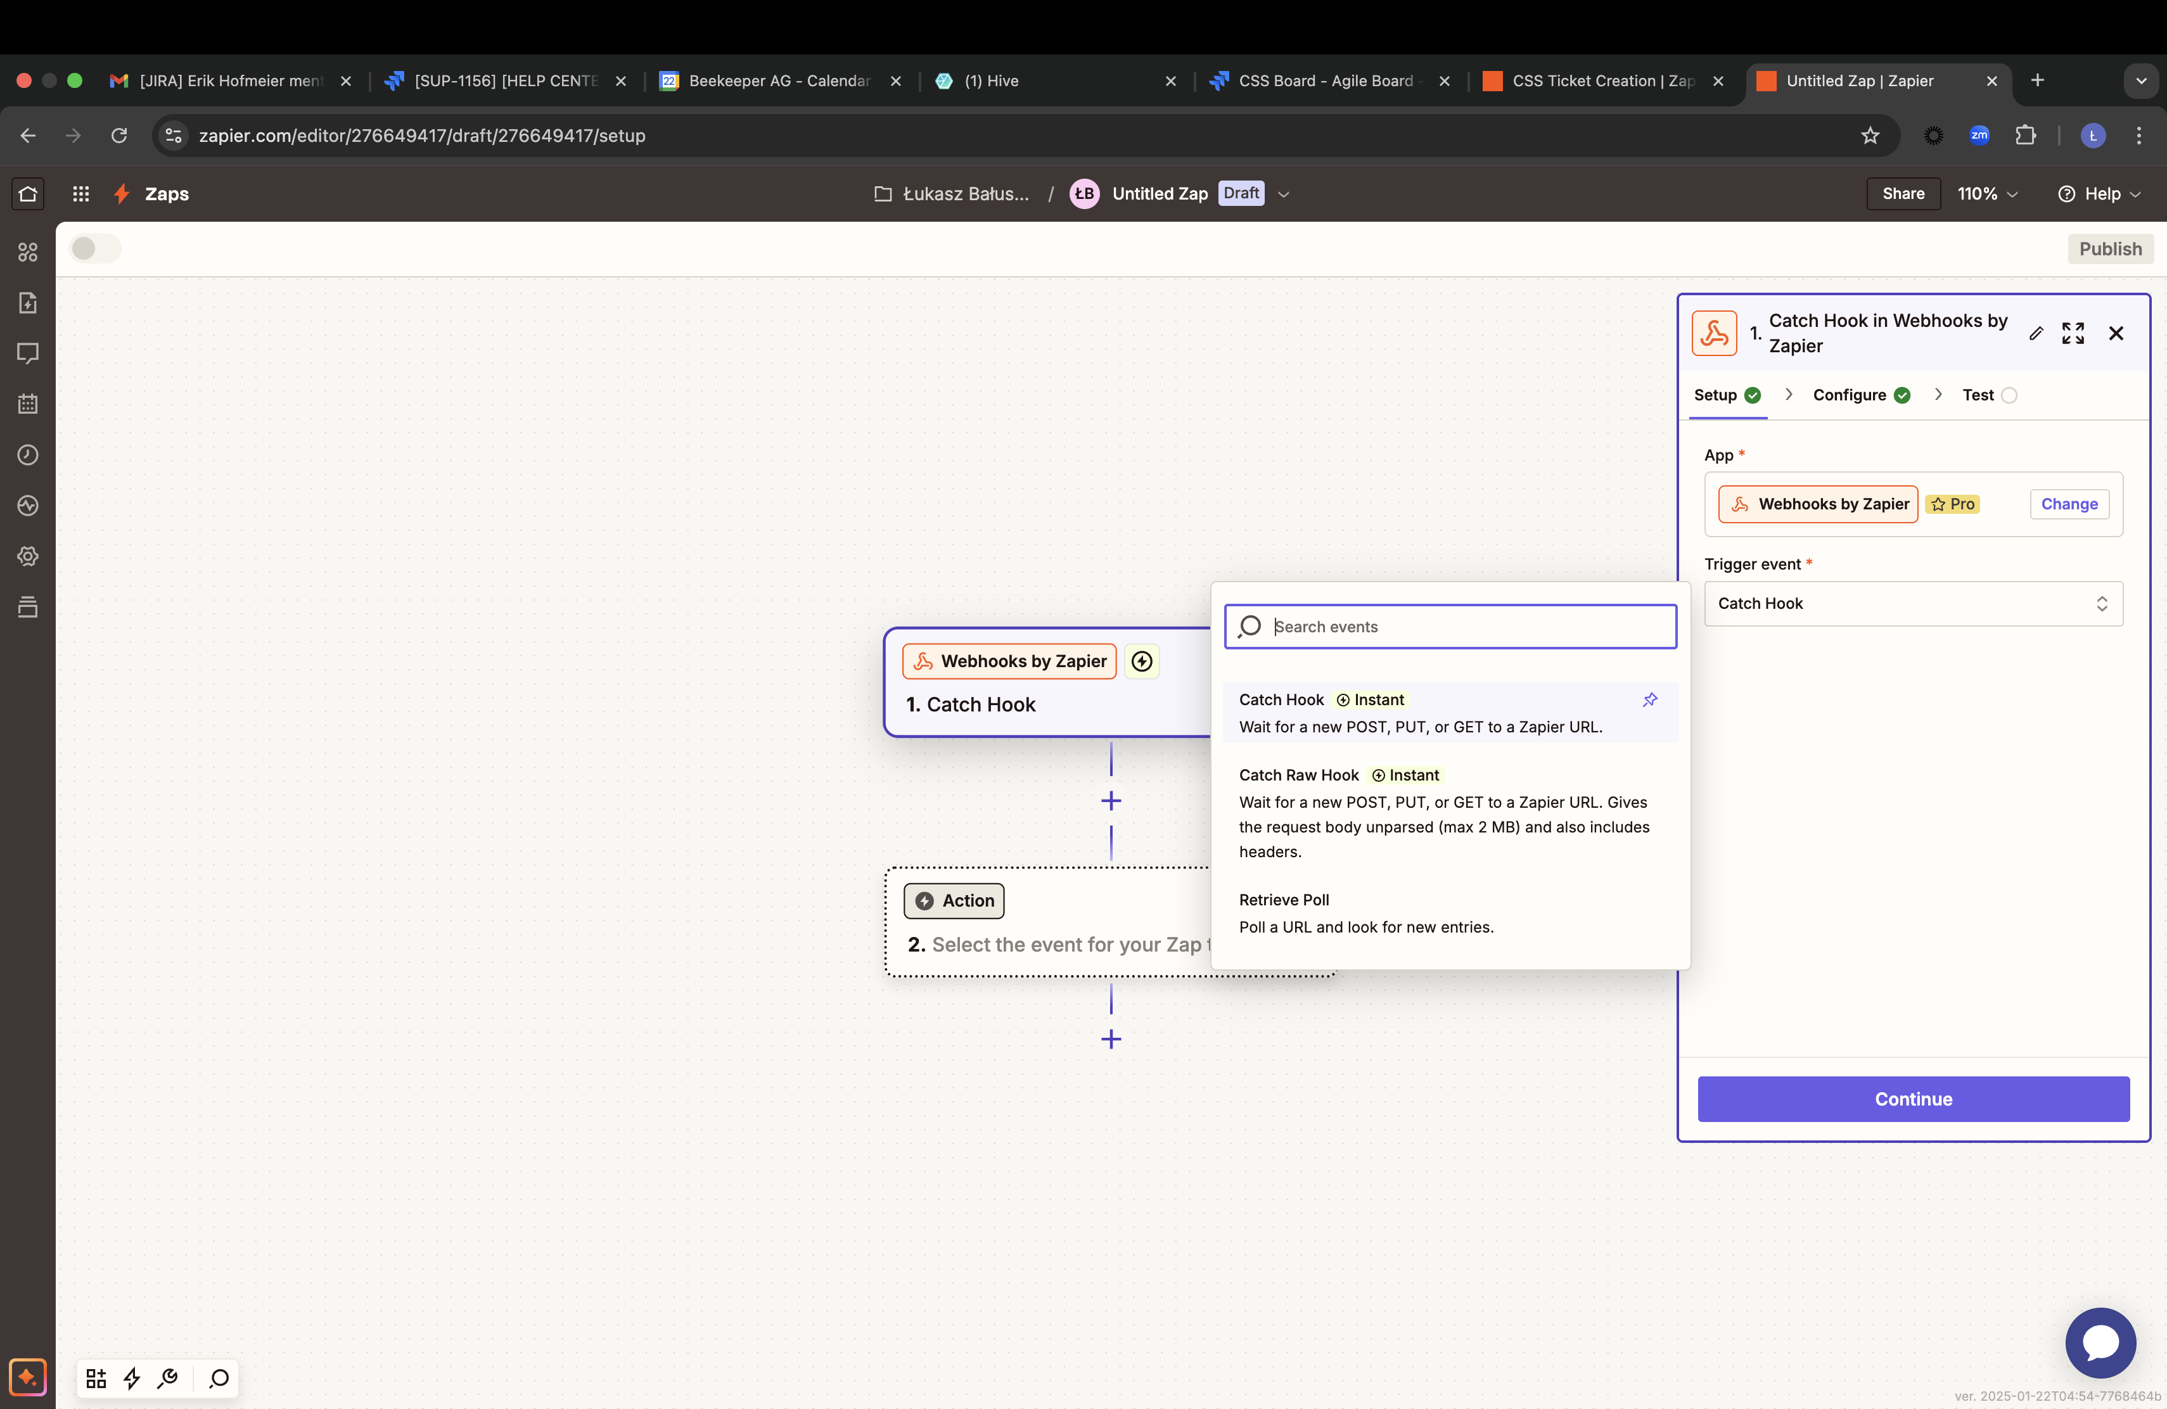Switch to CSS Ticket Creation browser tab
The width and height of the screenshot is (2167, 1409).
[1602, 81]
